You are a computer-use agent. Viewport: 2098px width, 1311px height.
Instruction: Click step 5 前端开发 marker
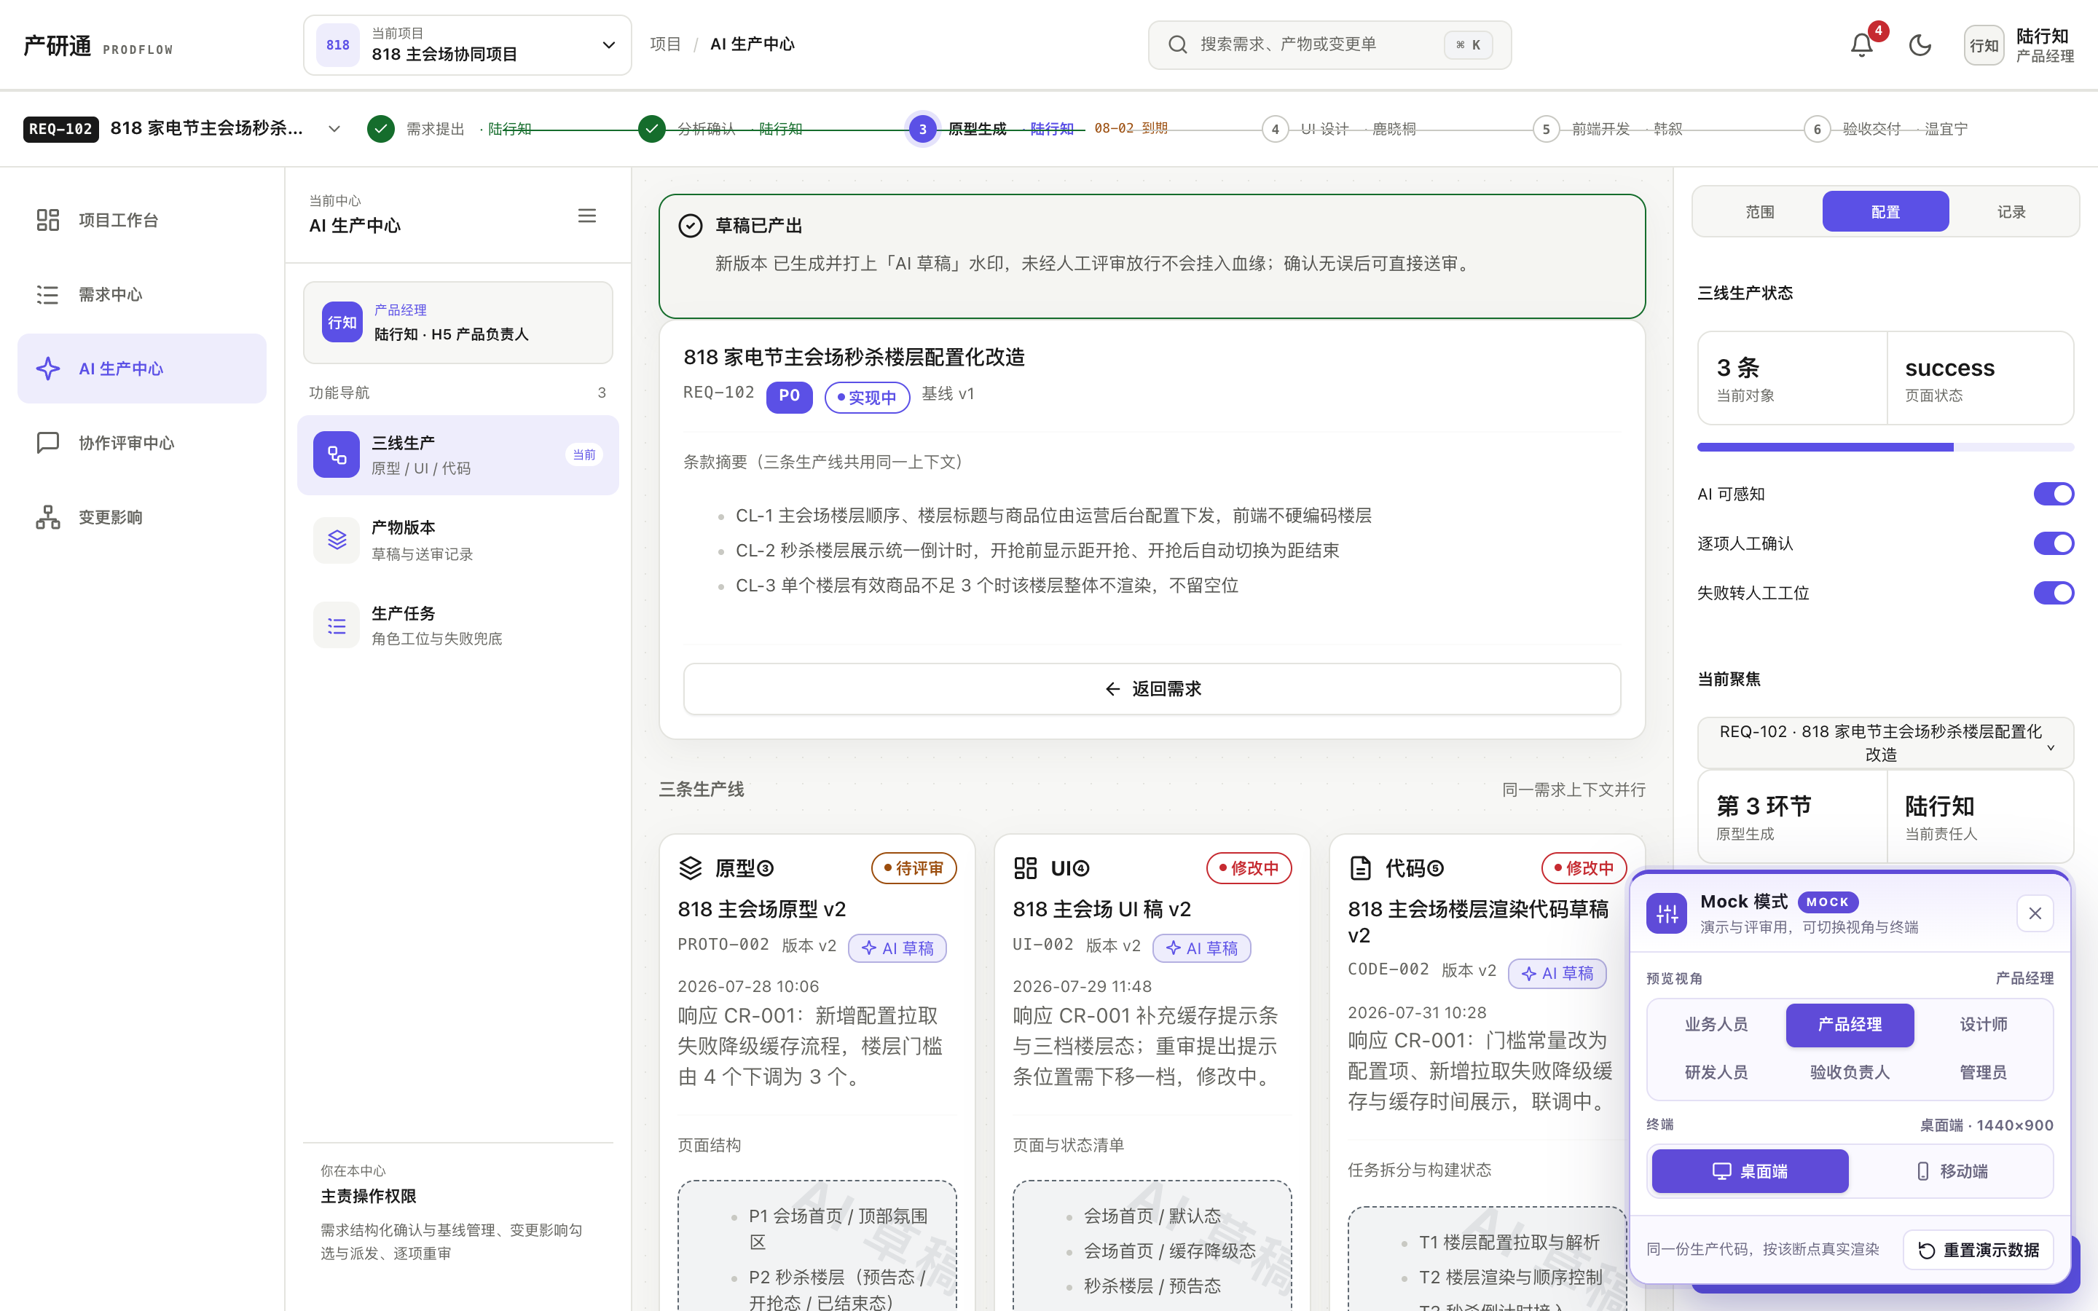pyautogui.click(x=1546, y=128)
